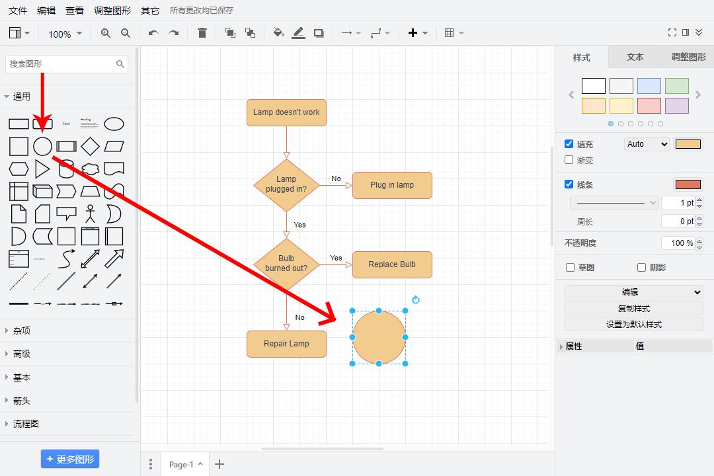Click the 更多图形 button
The width and height of the screenshot is (714, 476).
70,459
